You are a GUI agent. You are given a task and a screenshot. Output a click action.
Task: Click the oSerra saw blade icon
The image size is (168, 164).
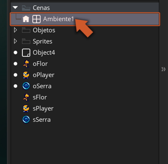(26, 86)
